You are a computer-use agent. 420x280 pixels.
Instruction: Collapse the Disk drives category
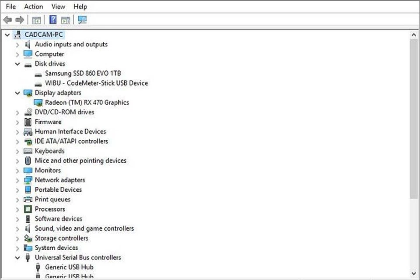point(17,64)
